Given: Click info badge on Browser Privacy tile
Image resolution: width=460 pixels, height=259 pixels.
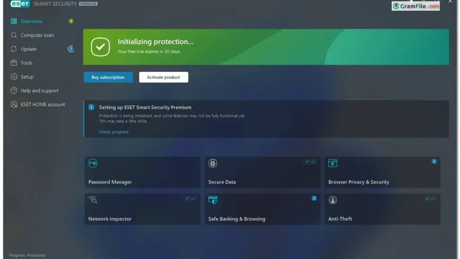Looking at the screenshot, I should click(x=434, y=161).
